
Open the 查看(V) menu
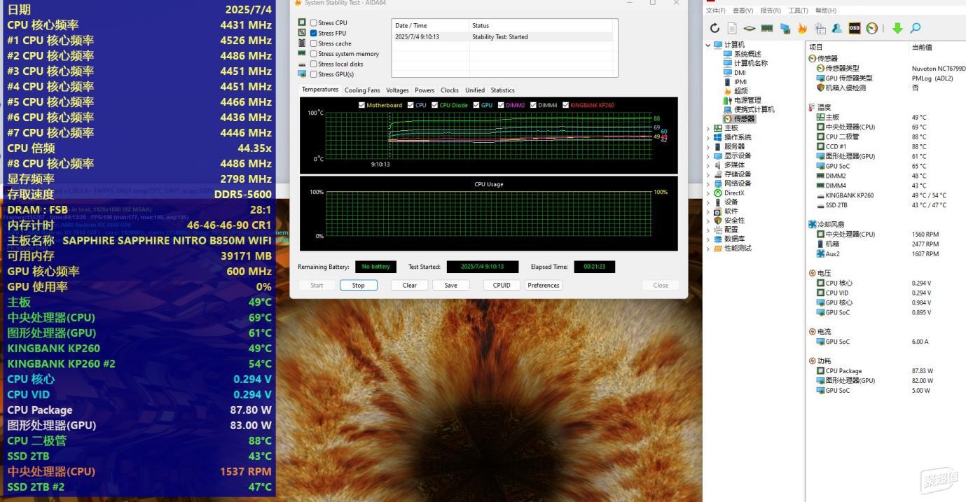743,11
